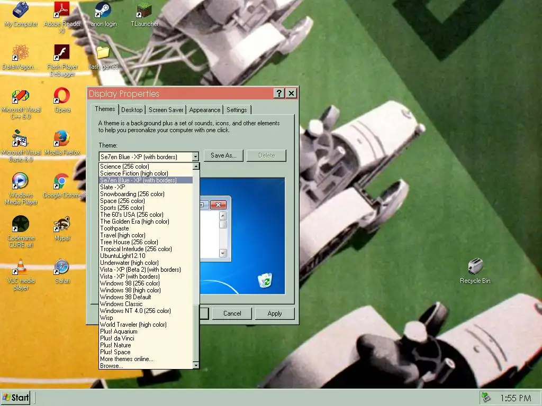Select the Recycle Bin toaster icon
This screenshot has width=542, height=406.
coord(475,271)
